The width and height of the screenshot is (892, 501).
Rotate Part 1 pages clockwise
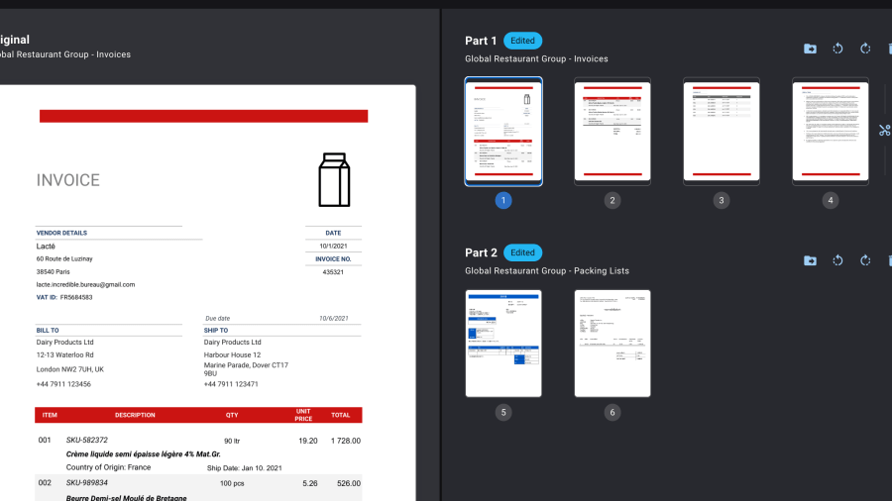click(x=865, y=49)
